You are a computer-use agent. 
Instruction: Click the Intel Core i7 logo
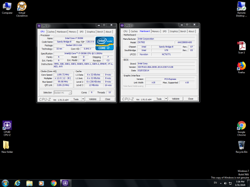(104, 43)
